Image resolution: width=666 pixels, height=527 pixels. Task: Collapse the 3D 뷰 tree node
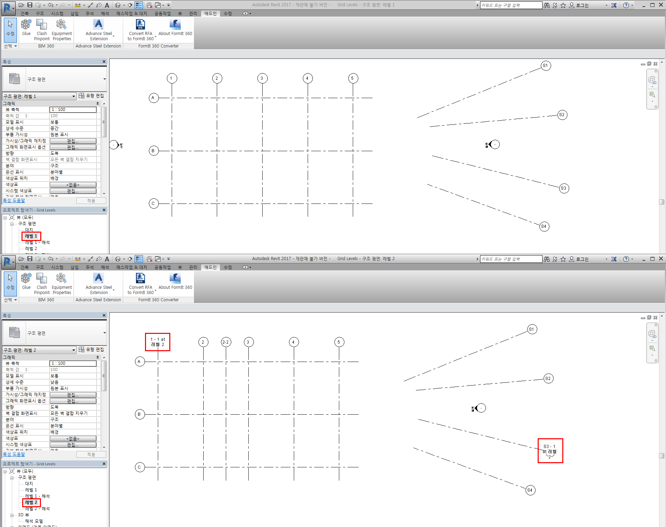(x=12, y=515)
